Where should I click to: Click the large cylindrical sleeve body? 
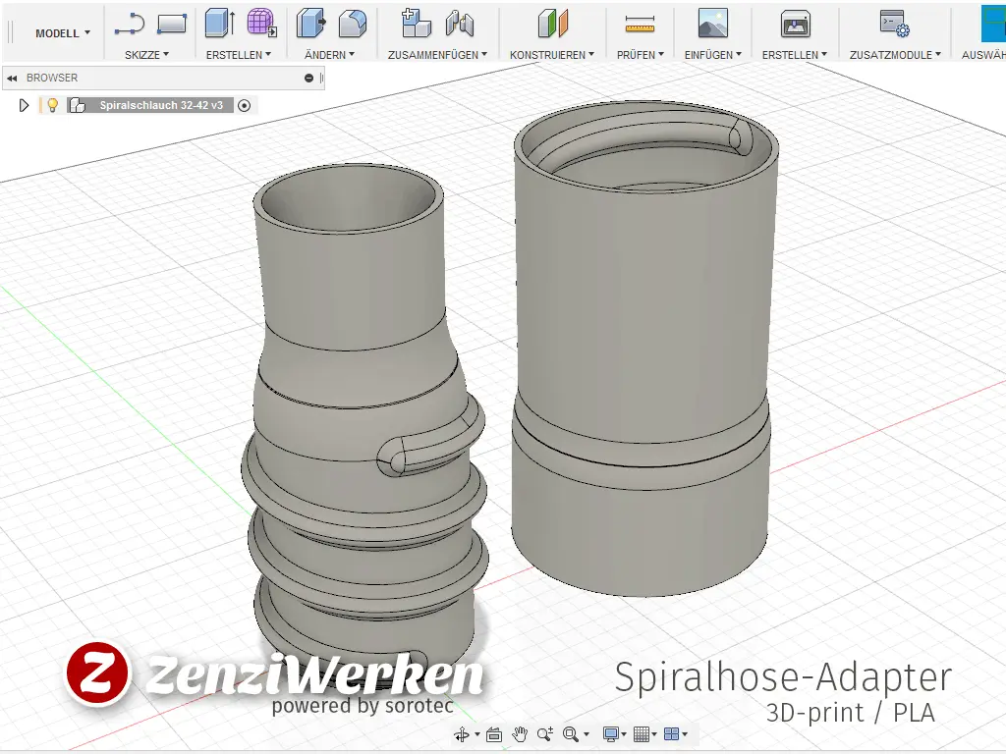click(x=644, y=350)
